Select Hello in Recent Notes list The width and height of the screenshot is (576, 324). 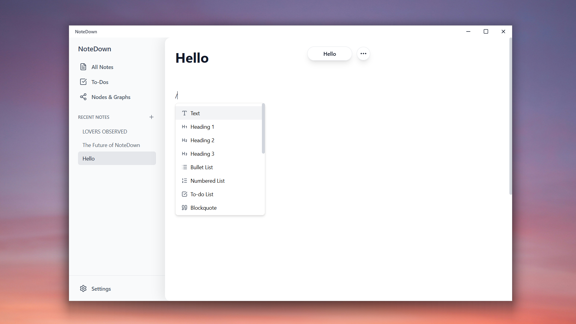[88, 158]
